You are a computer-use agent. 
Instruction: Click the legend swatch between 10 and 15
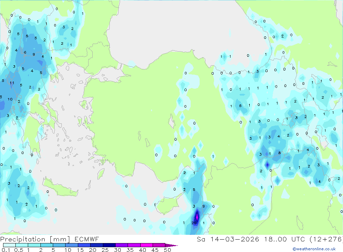coord(72,245)
